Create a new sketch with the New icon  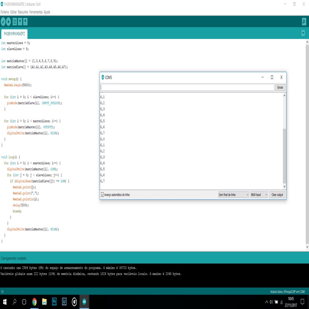pyautogui.click(x=14, y=21)
